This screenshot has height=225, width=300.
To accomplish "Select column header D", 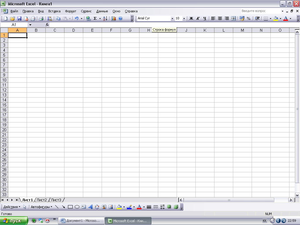I will (x=74, y=30).
